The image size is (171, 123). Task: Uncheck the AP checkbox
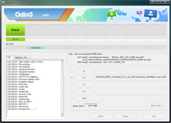pyautogui.click(x=71, y=78)
